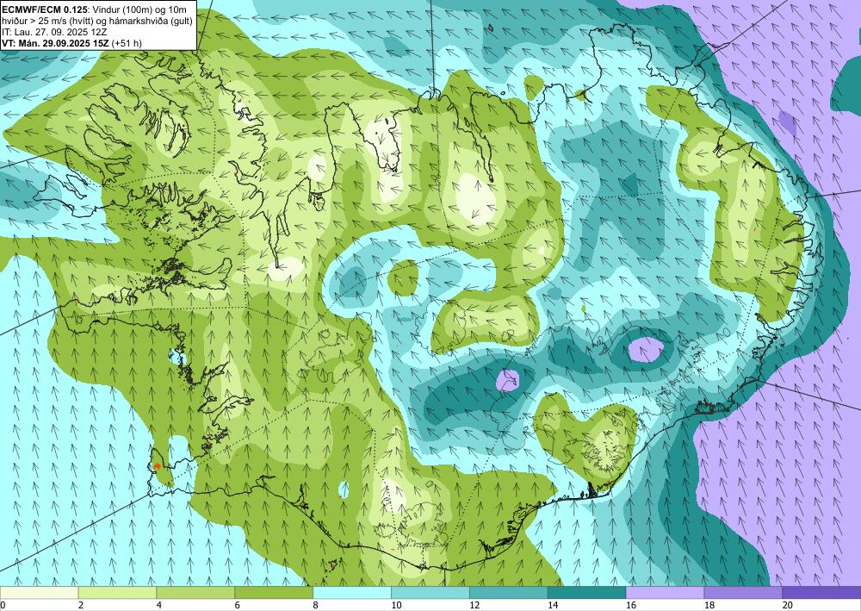Click the 2–4 m/s legend color swatch

tap(117, 593)
